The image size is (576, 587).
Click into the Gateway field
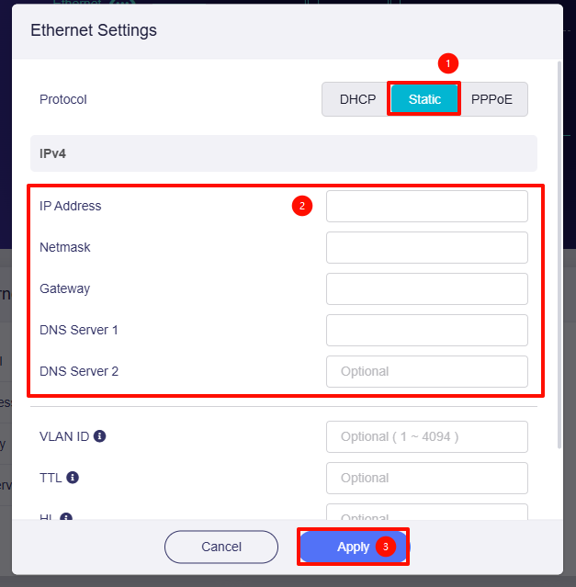tap(426, 288)
